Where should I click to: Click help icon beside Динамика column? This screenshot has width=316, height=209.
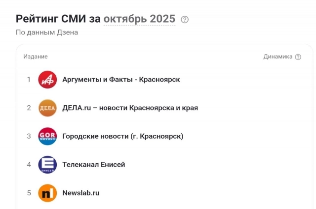click(298, 57)
